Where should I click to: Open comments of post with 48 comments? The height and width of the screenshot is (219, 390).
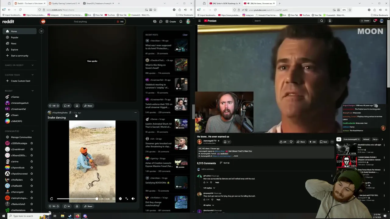coord(67,106)
